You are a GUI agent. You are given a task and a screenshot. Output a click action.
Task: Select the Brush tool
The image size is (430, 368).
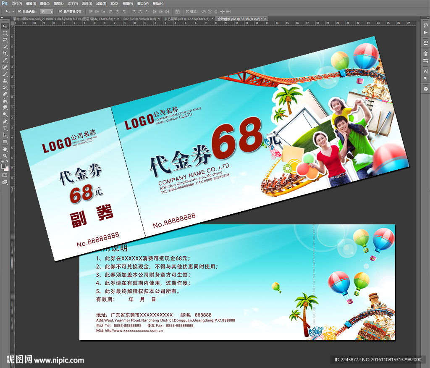(5, 74)
